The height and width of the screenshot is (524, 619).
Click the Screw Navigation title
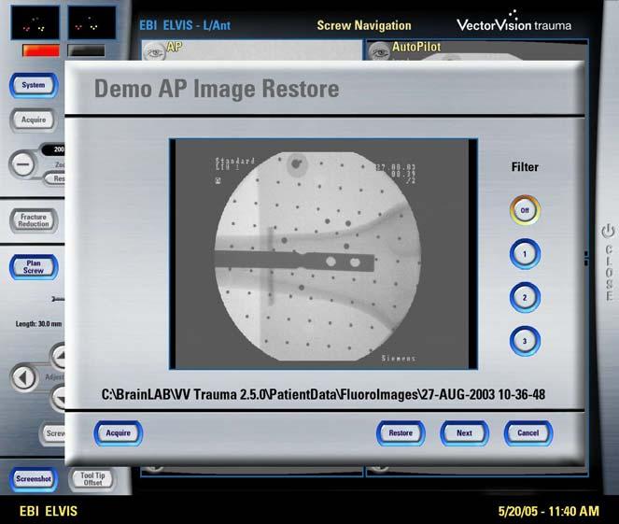click(364, 25)
